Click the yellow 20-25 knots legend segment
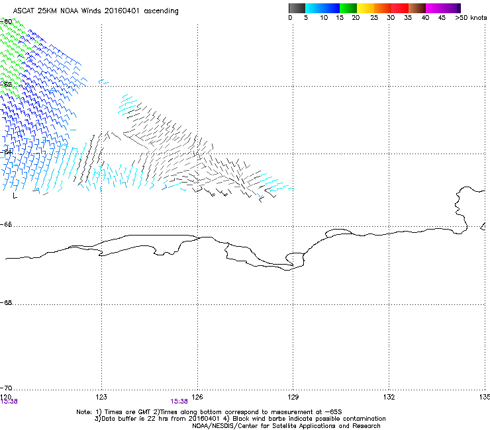Viewport: 490px width, 430px height. click(366, 8)
